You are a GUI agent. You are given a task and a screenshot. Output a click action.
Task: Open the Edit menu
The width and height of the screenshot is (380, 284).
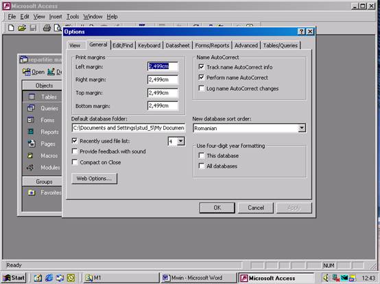pos(25,16)
